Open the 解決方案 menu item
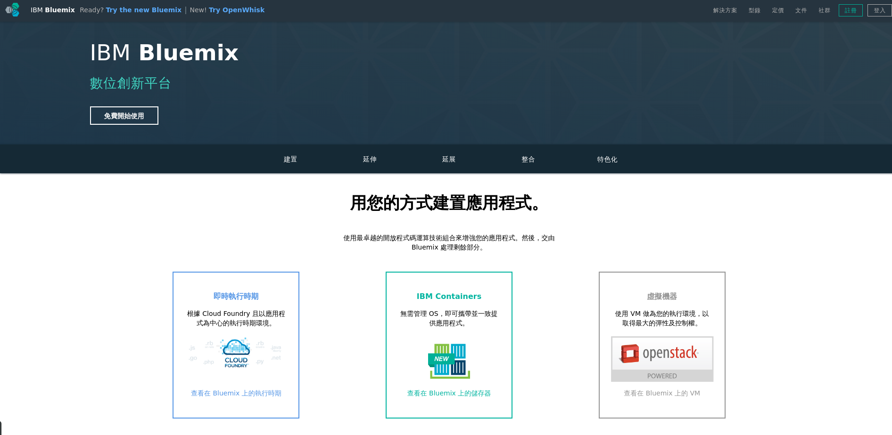The image size is (892, 435). tap(725, 10)
